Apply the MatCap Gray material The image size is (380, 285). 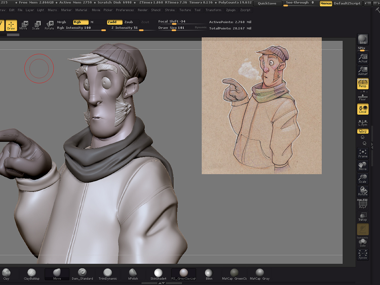pyautogui.click(x=260, y=274)
